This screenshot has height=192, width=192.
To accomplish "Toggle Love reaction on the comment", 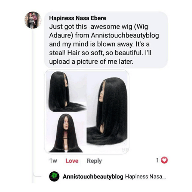I will (x=72, y=161).
